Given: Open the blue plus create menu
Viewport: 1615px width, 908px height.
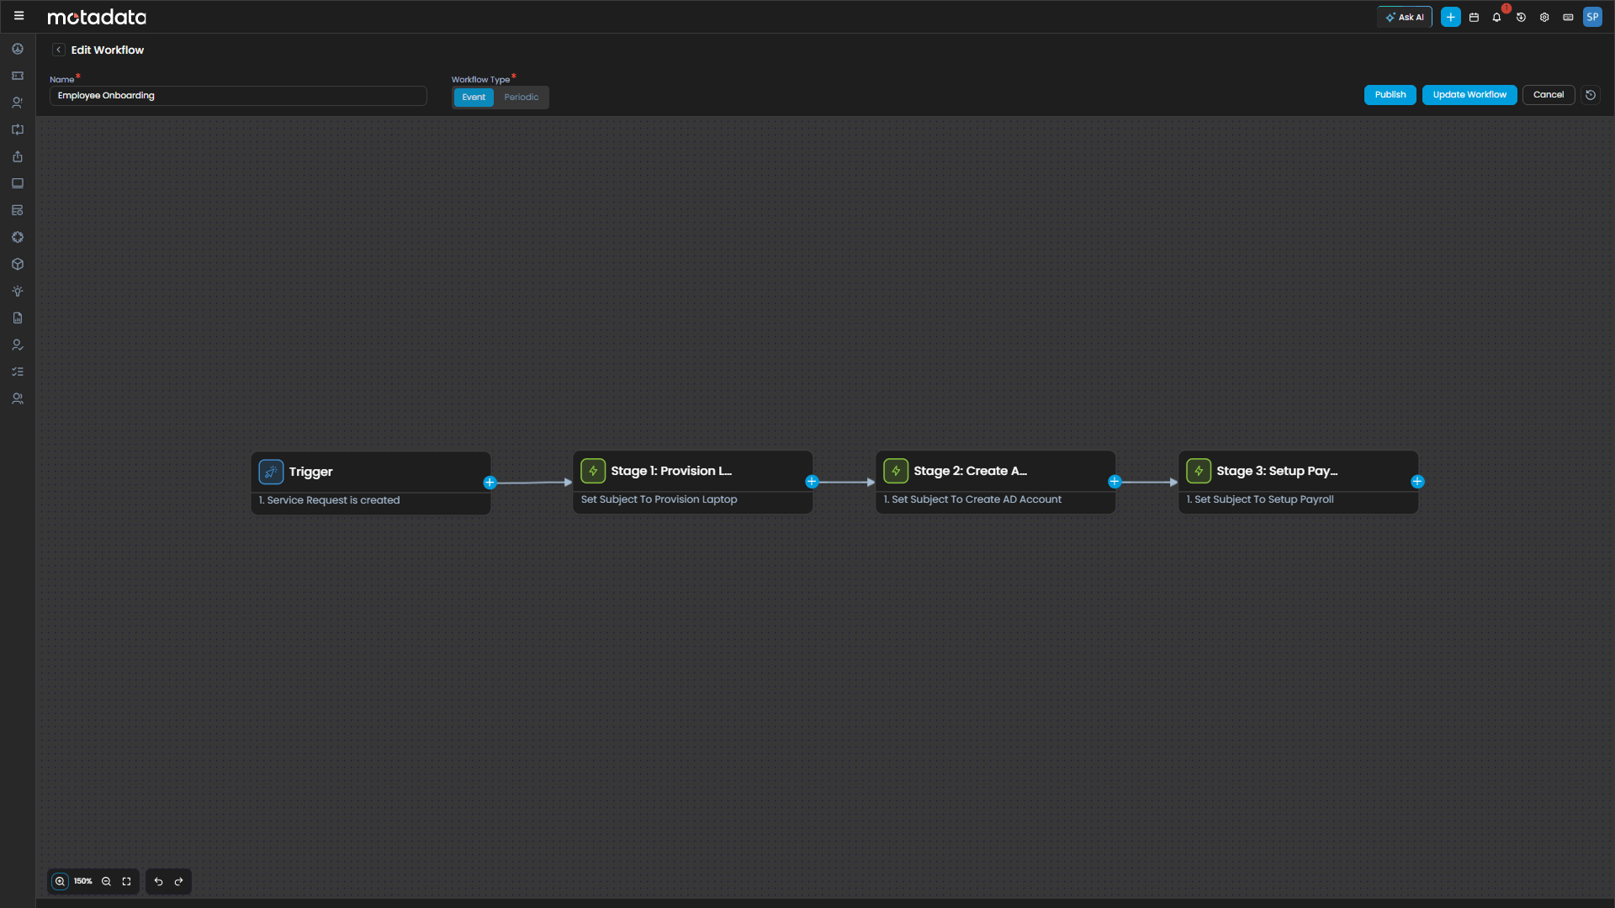Looking at the screenshot, I should 1450,17.
